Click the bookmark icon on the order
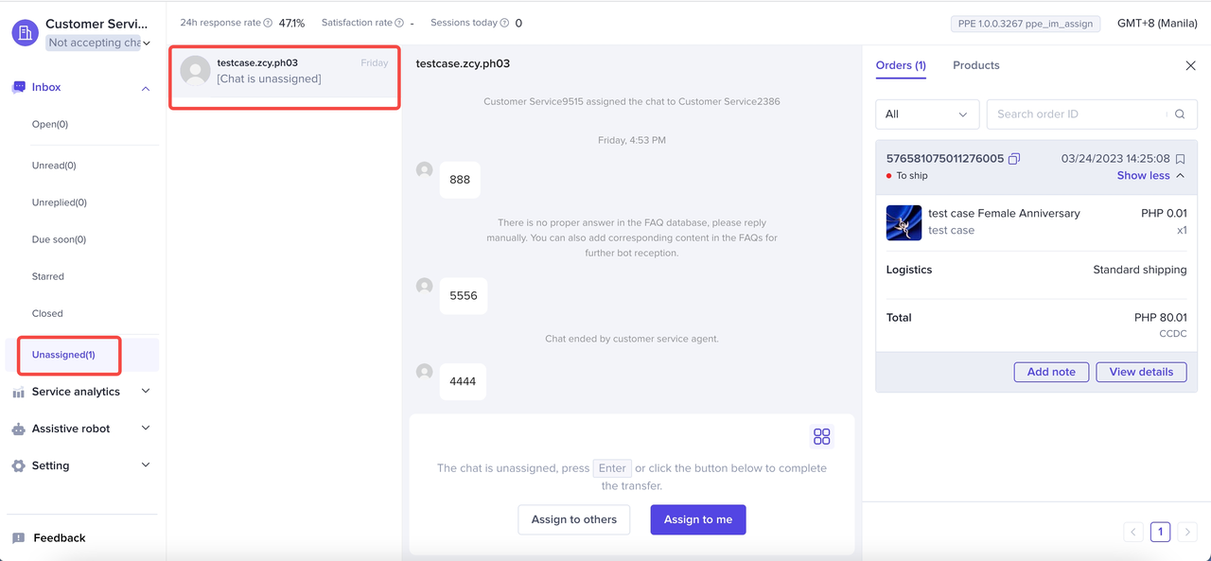 [x=1180, y=159]
